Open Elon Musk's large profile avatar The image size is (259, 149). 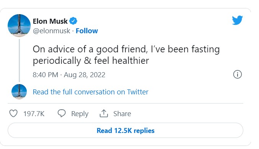(19, 26)
